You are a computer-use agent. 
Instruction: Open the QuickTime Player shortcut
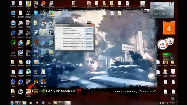13,33
